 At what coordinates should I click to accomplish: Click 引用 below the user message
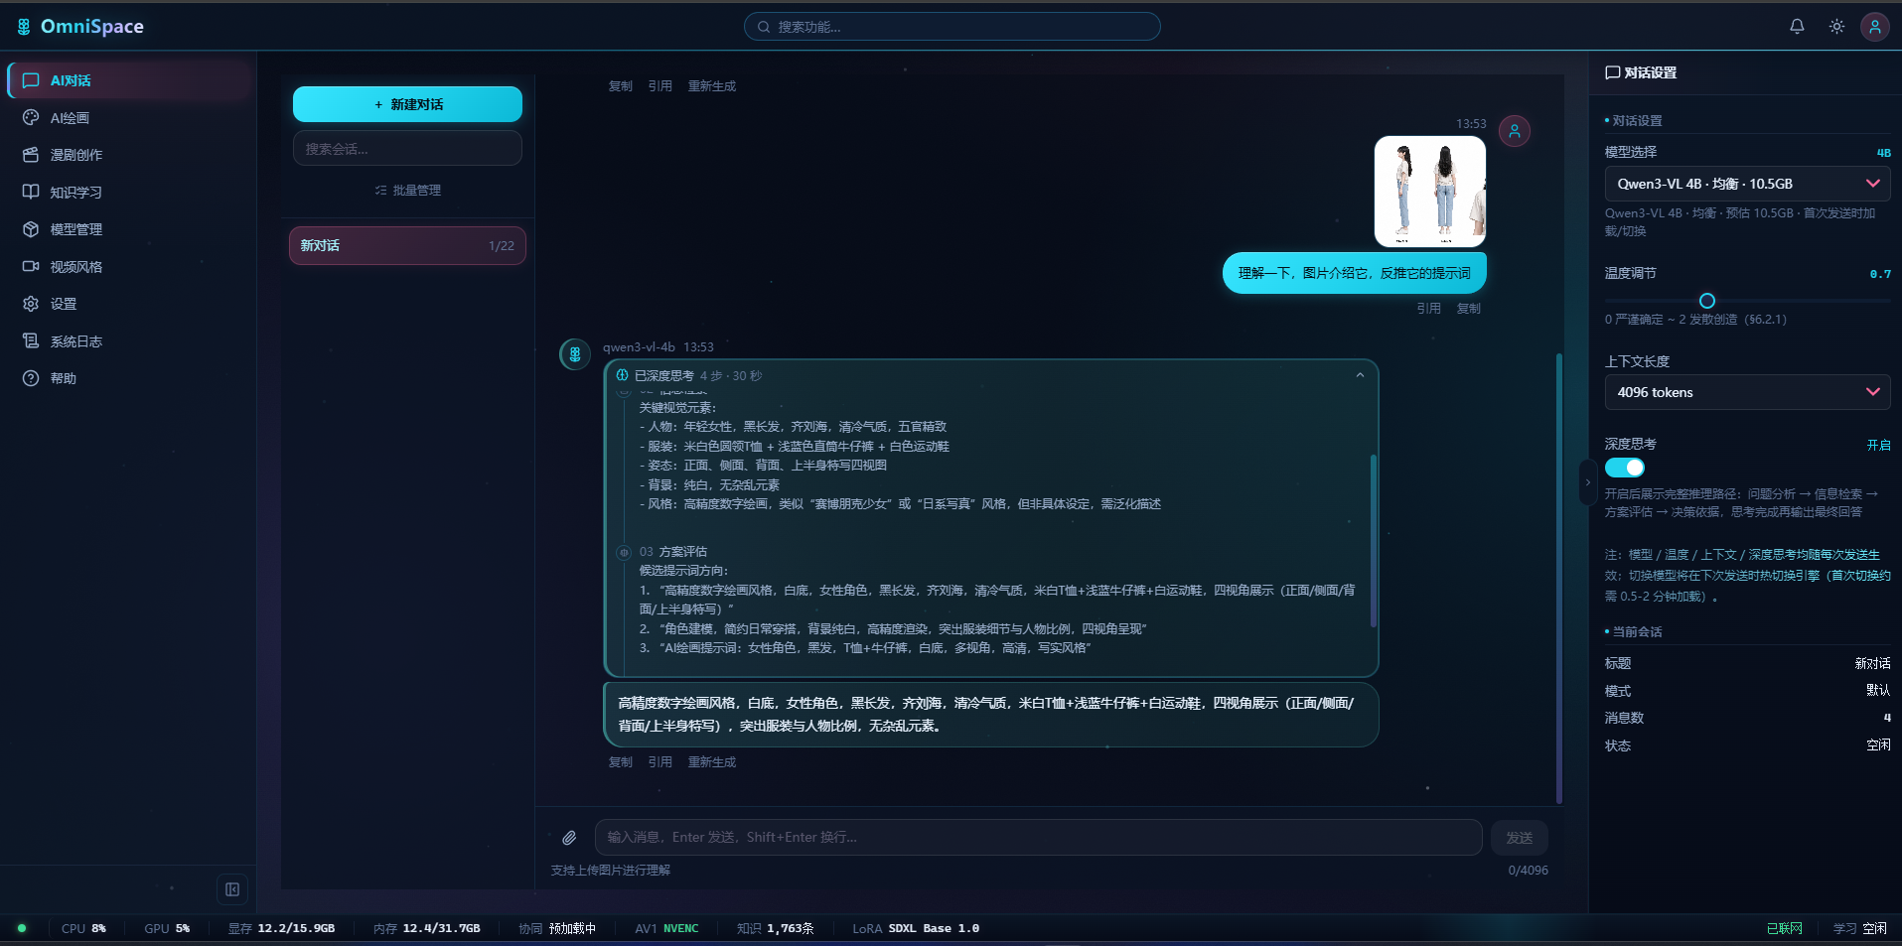coord(1429,309)
